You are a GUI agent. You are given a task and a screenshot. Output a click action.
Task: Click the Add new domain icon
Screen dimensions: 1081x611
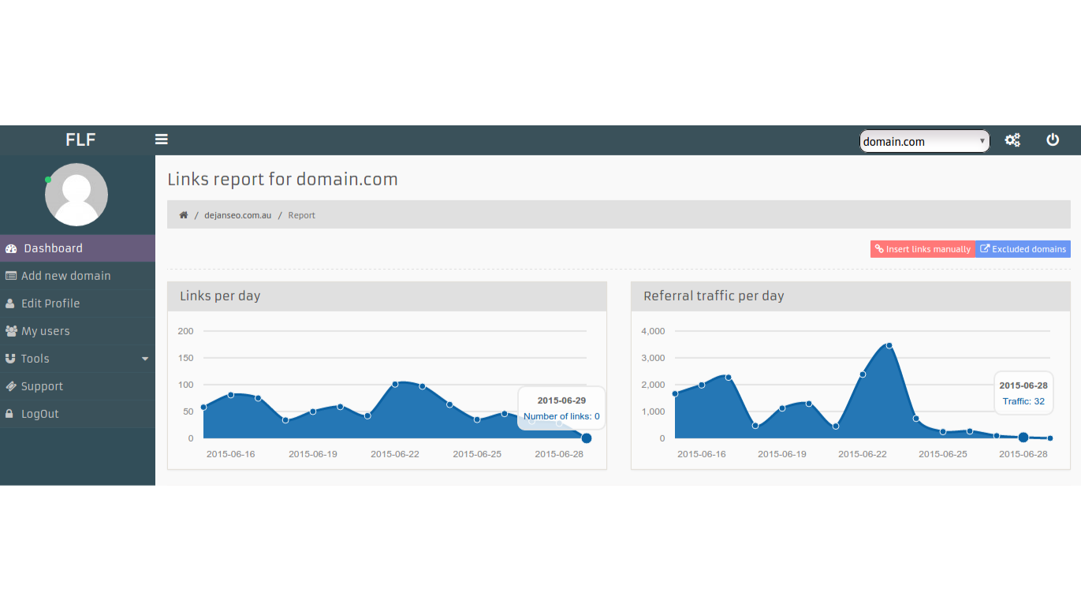pyautogui.click(x=11, y=275)
